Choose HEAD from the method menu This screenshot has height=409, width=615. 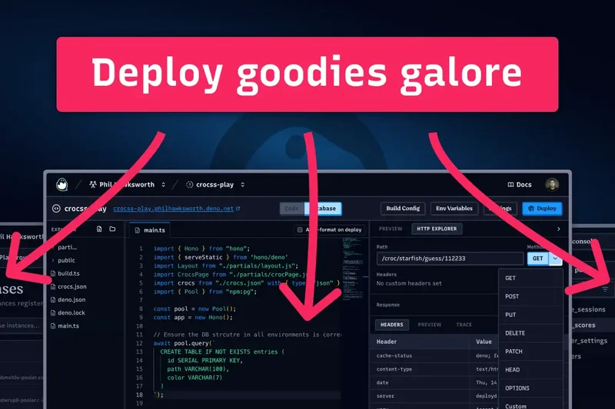point(530,370)
